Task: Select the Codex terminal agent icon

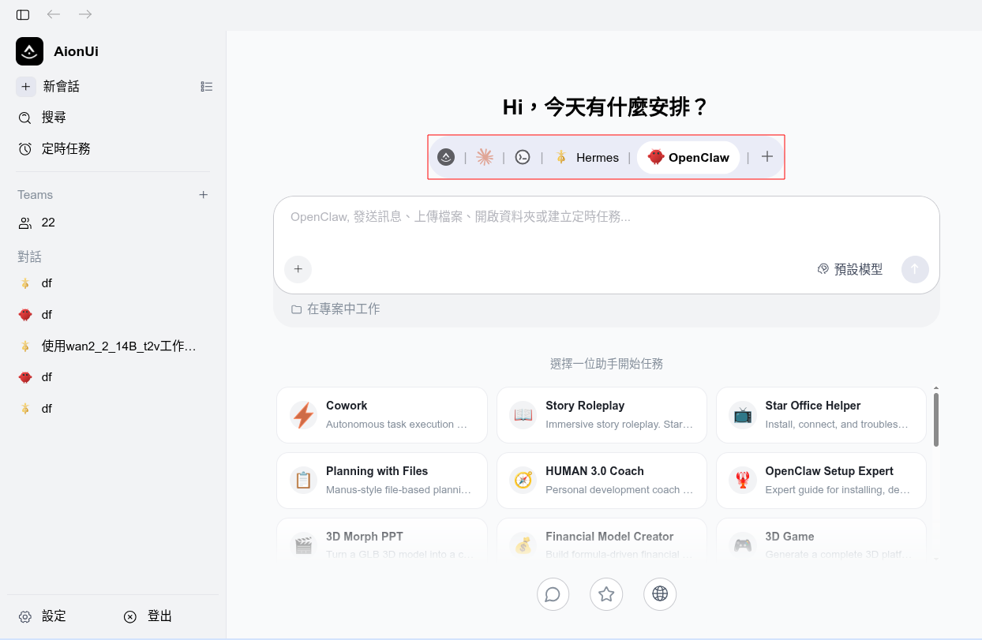Action: 523,157
